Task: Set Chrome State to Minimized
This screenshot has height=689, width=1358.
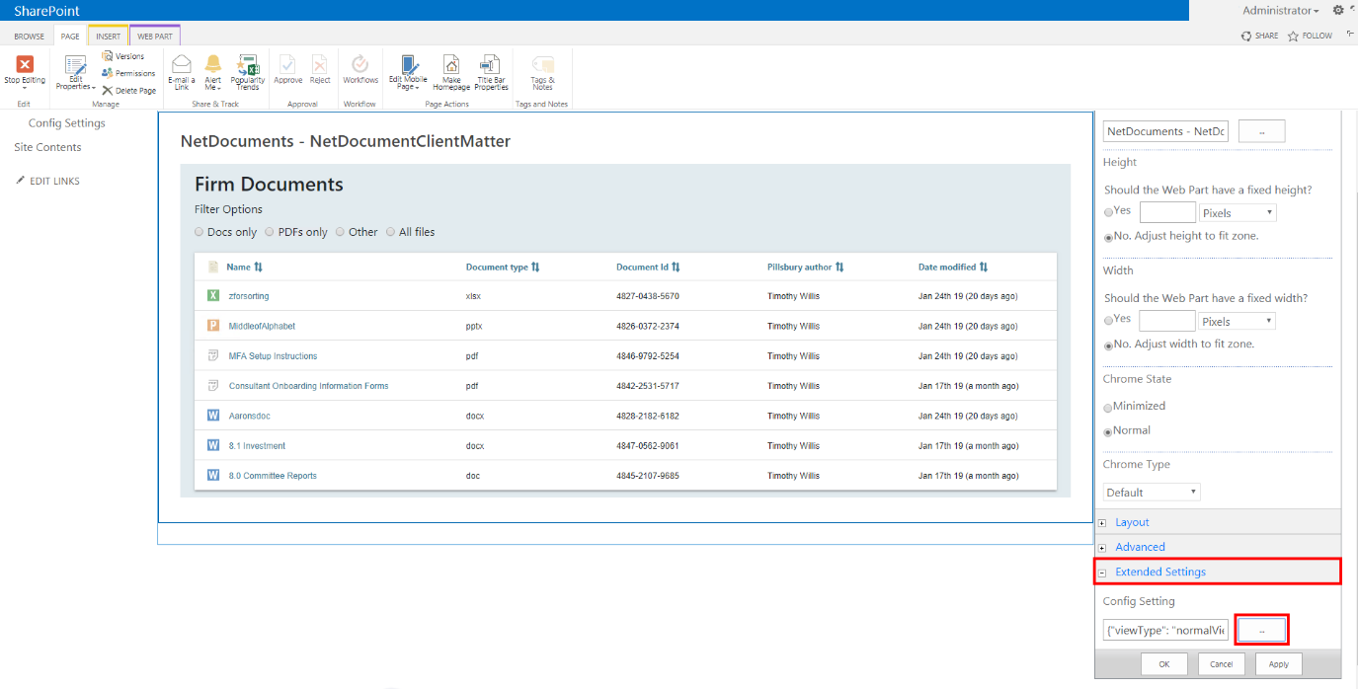Action: coord(1108,408)
